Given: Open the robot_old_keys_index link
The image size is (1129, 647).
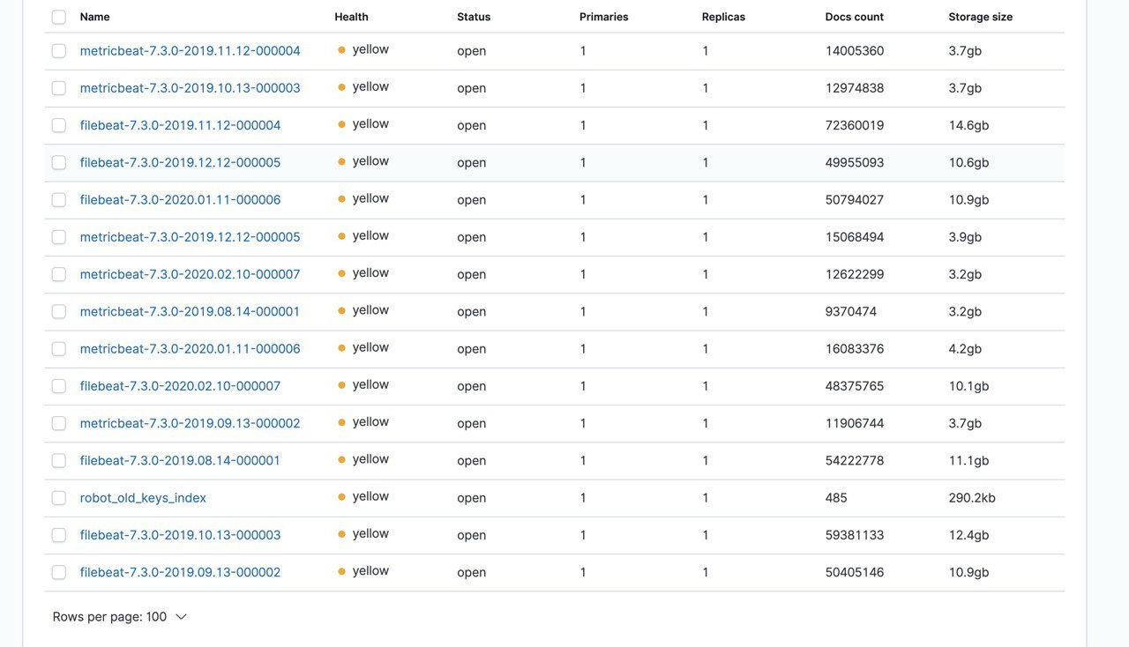Looking at the screenshot, I should coord(143,498).
